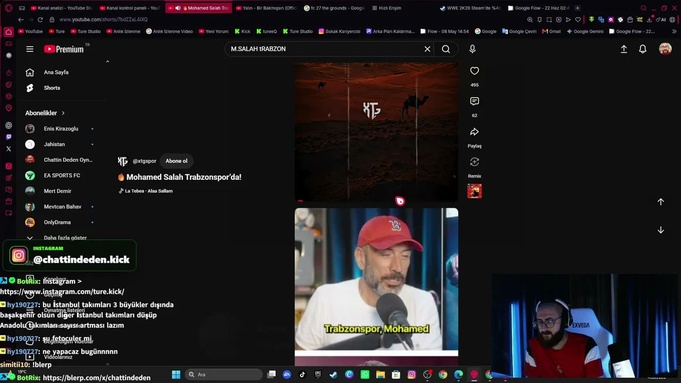Open Opera sidebar Twitch icon
This screenshot has width=681, height=383.
point(9,137)
